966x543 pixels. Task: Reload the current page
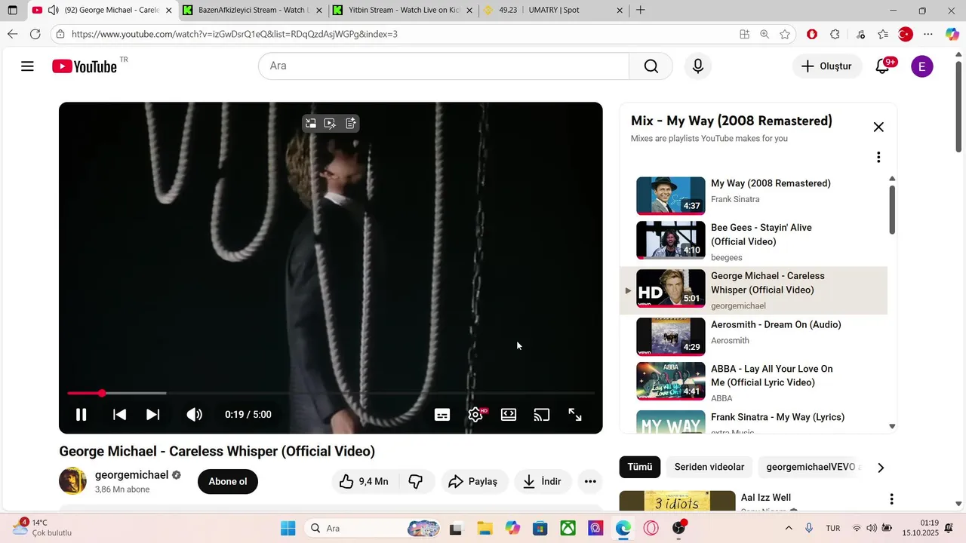35,34
